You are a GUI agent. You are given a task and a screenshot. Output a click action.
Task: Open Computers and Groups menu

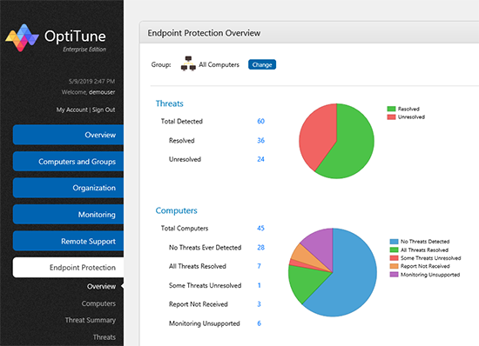click(68, 161)
